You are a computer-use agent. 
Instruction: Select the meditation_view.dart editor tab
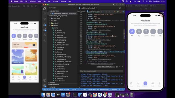click(x=88, y=8)
